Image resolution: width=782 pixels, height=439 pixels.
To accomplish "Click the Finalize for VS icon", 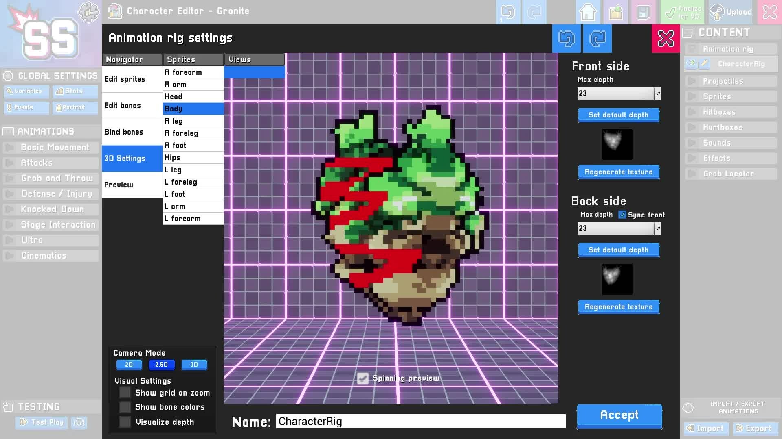I will click(684, 12).
